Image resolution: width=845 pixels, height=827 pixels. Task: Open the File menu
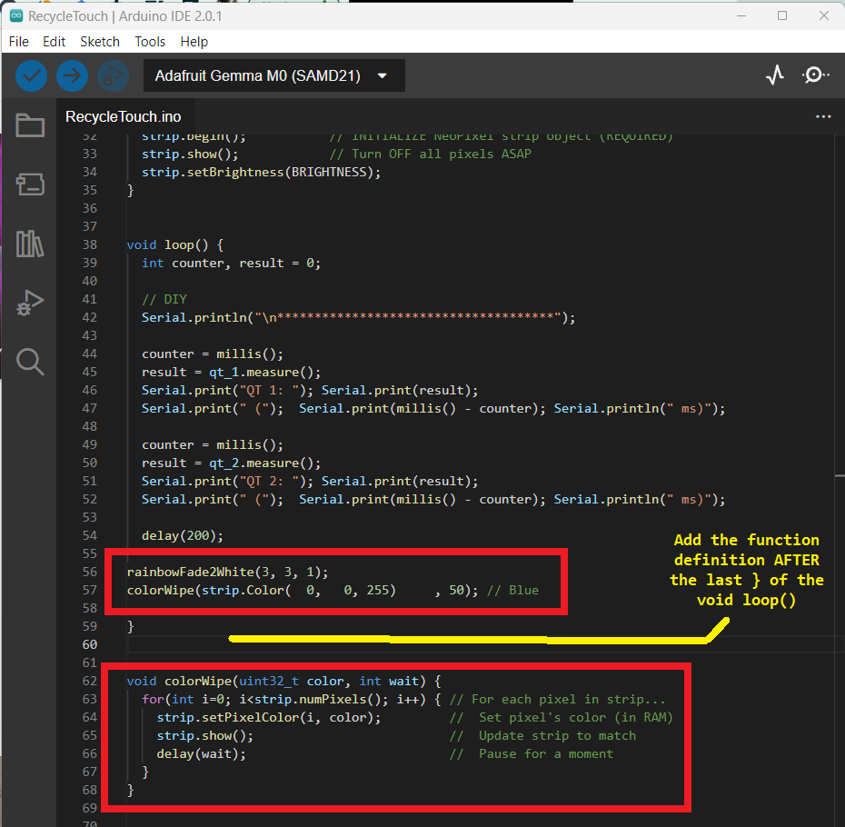coord(18,41)
